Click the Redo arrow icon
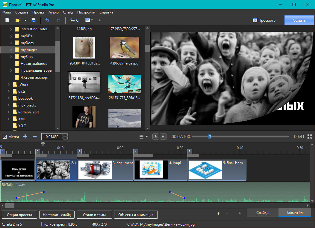The height and width of the screenshot is (228, 315). 58,20
